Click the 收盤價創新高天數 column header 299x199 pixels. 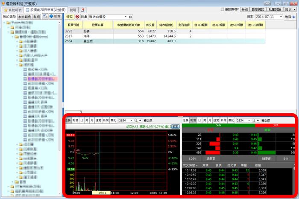tap(129, 25)
